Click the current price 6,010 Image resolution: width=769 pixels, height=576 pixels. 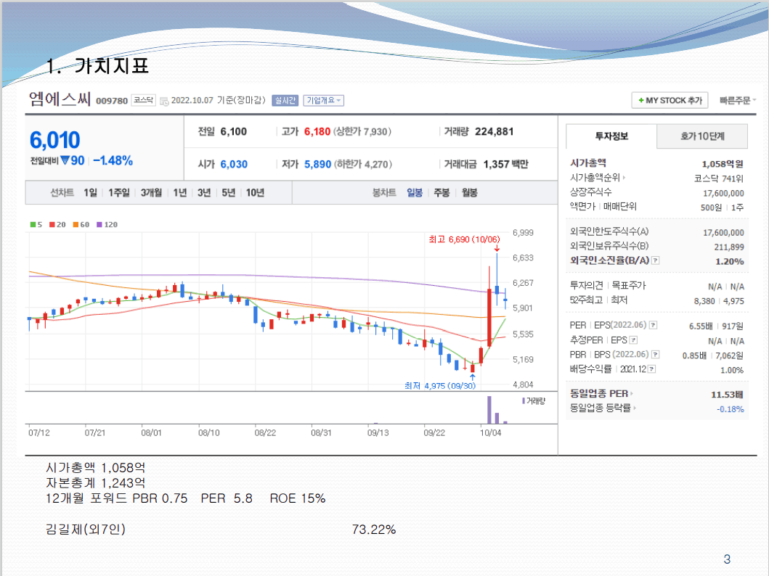(x=55, y=140)
